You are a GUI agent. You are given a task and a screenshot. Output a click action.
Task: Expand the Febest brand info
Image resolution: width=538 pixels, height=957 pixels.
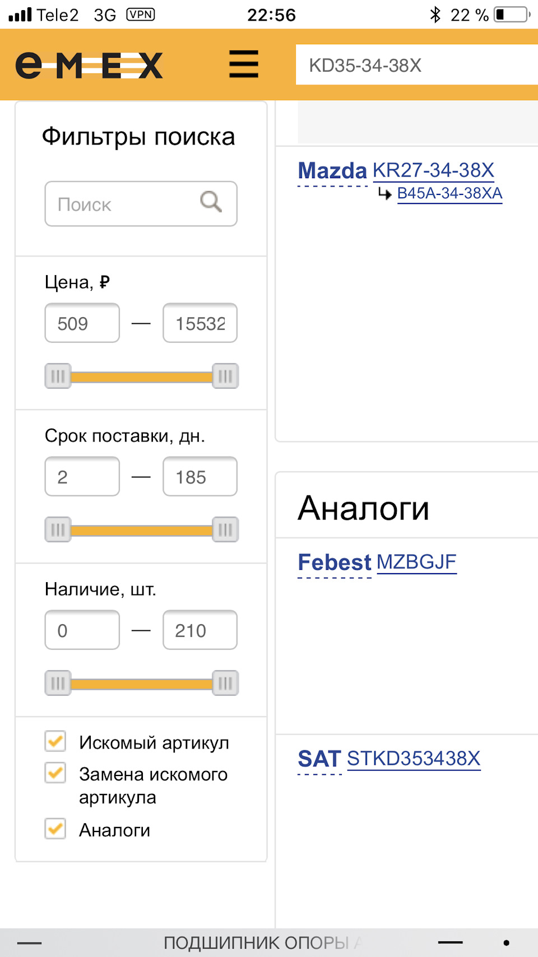tap(334, 563)
